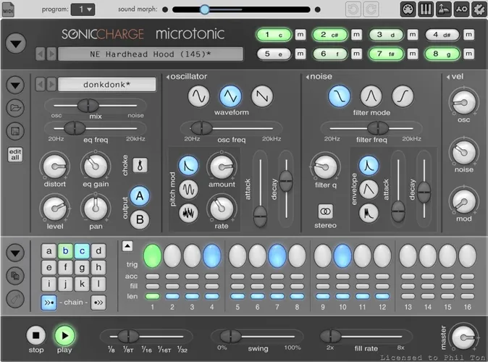
Task: Switch output to B
Action: coord(140,220)
